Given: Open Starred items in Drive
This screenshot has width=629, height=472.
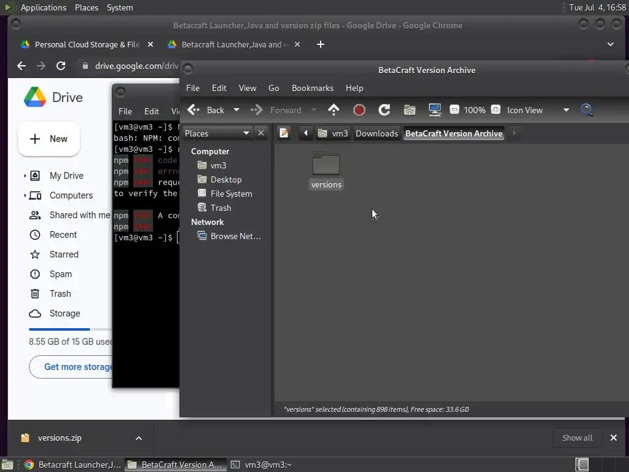Looking at the screenshot, I should pos(64,254).
